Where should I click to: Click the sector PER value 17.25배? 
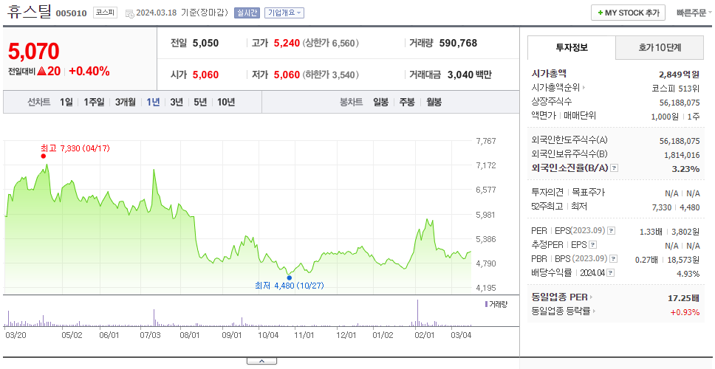tap(683, 298)
